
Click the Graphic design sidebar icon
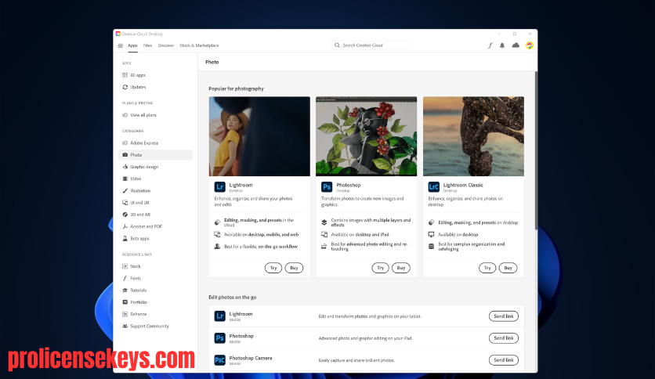click(x=125, y=167)
